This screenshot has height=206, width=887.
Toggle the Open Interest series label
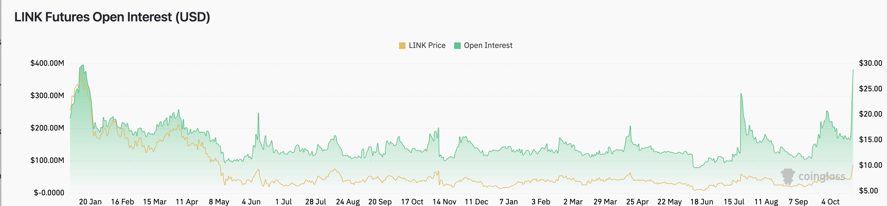point(488,45)
